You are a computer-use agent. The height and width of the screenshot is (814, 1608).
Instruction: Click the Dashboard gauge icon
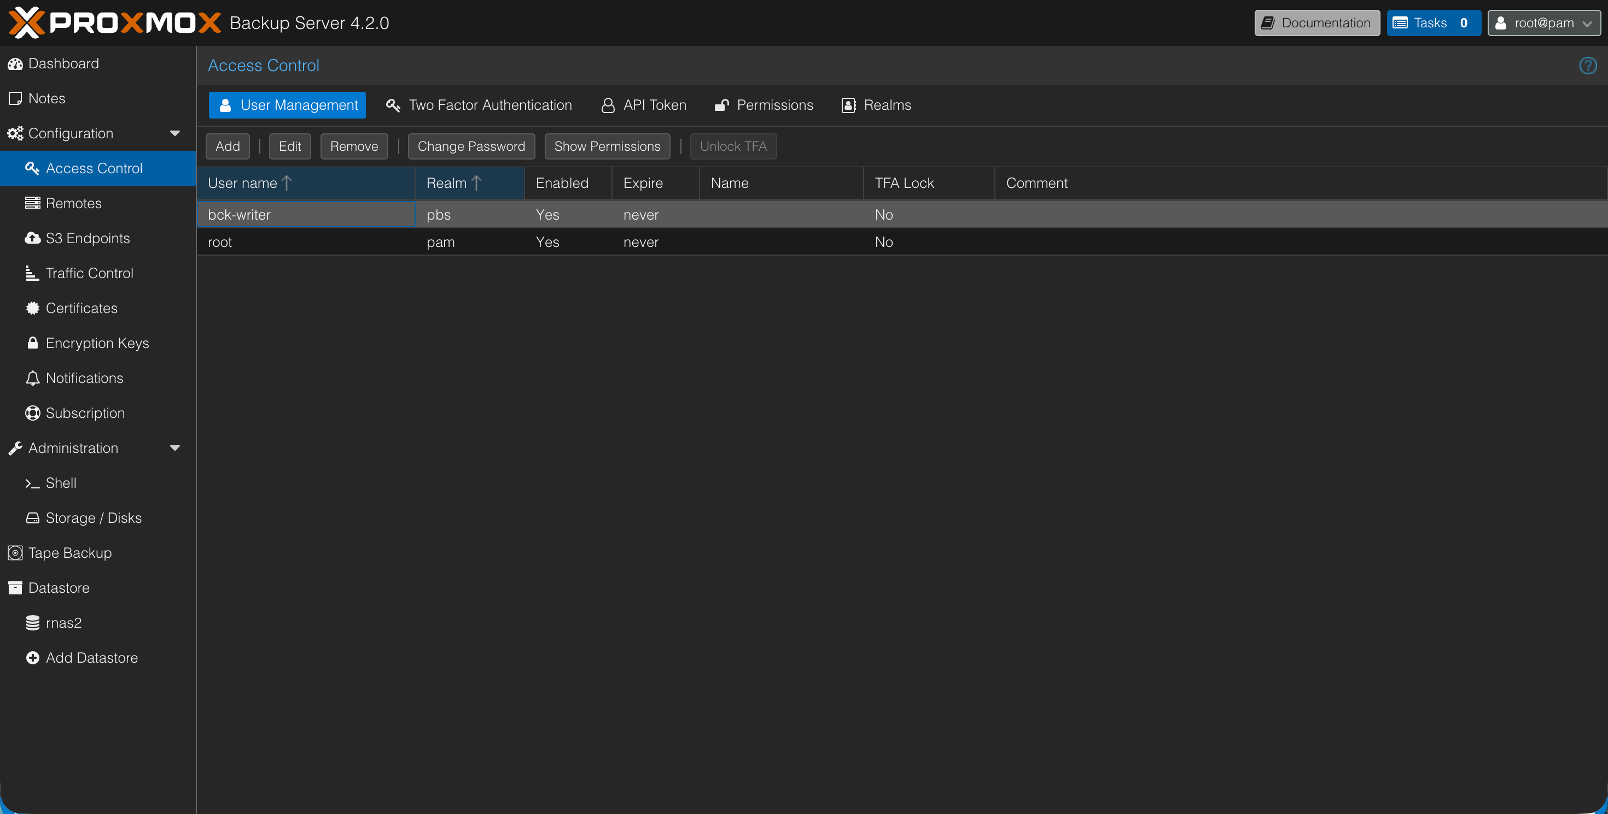[x=15, y=63]
